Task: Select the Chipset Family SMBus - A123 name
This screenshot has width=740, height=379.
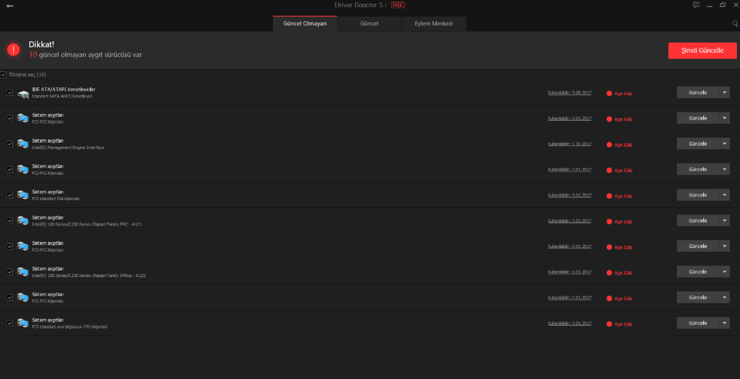Action: coord(89,275)
